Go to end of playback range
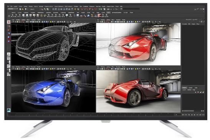 pyautogui.click(x=203, y=115)
